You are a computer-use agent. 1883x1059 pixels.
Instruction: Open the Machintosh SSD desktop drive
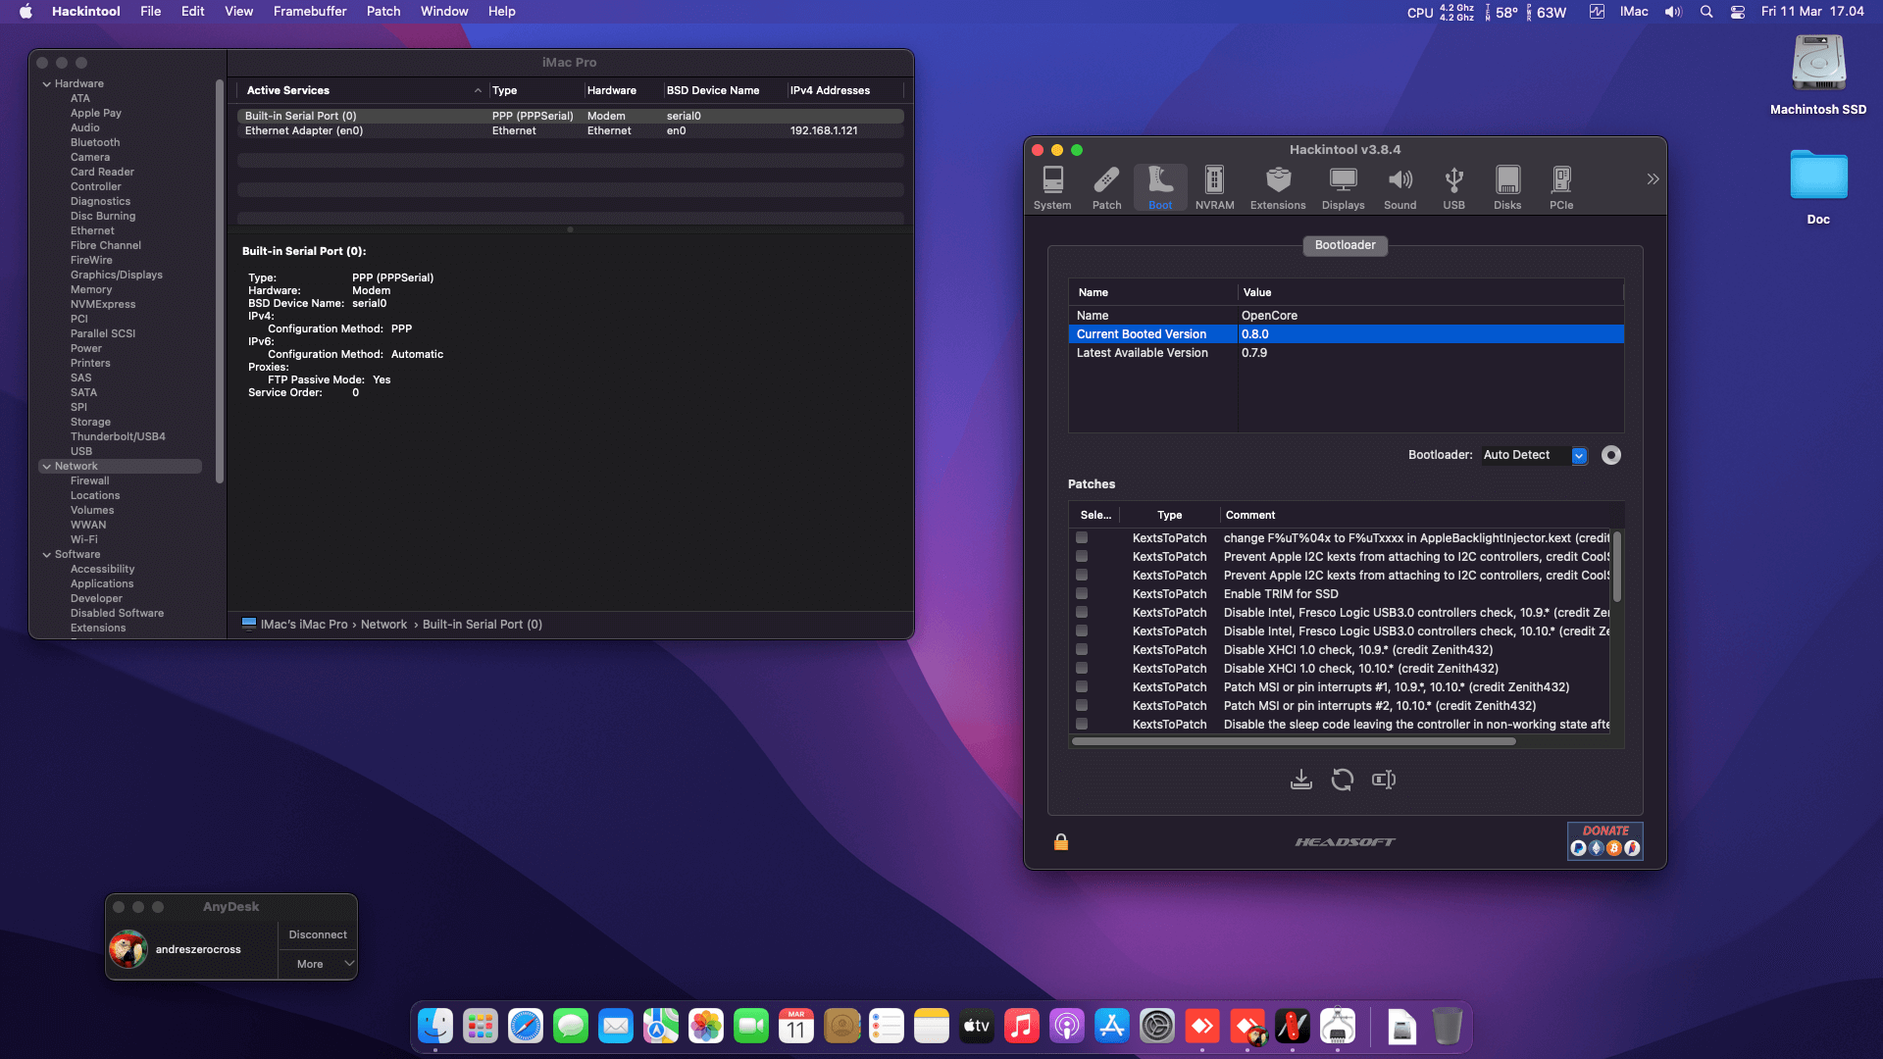pos(1818,75)
